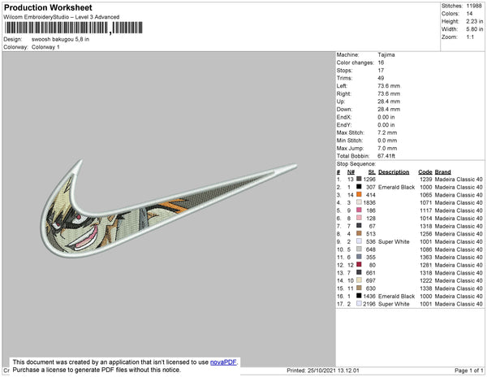Viewport: 487px width, 377px height.
Task: Select the orange swatch of stop 3
Action: click(x=359, y=194)
